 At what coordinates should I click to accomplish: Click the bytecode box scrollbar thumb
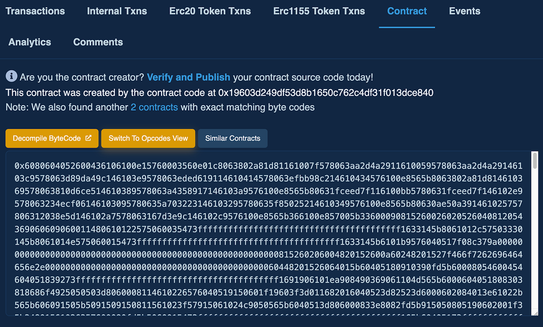point(535,160)
